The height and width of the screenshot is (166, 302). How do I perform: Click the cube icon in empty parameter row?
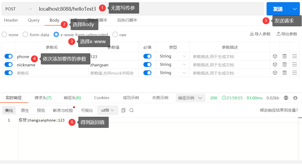coord(275,73)
